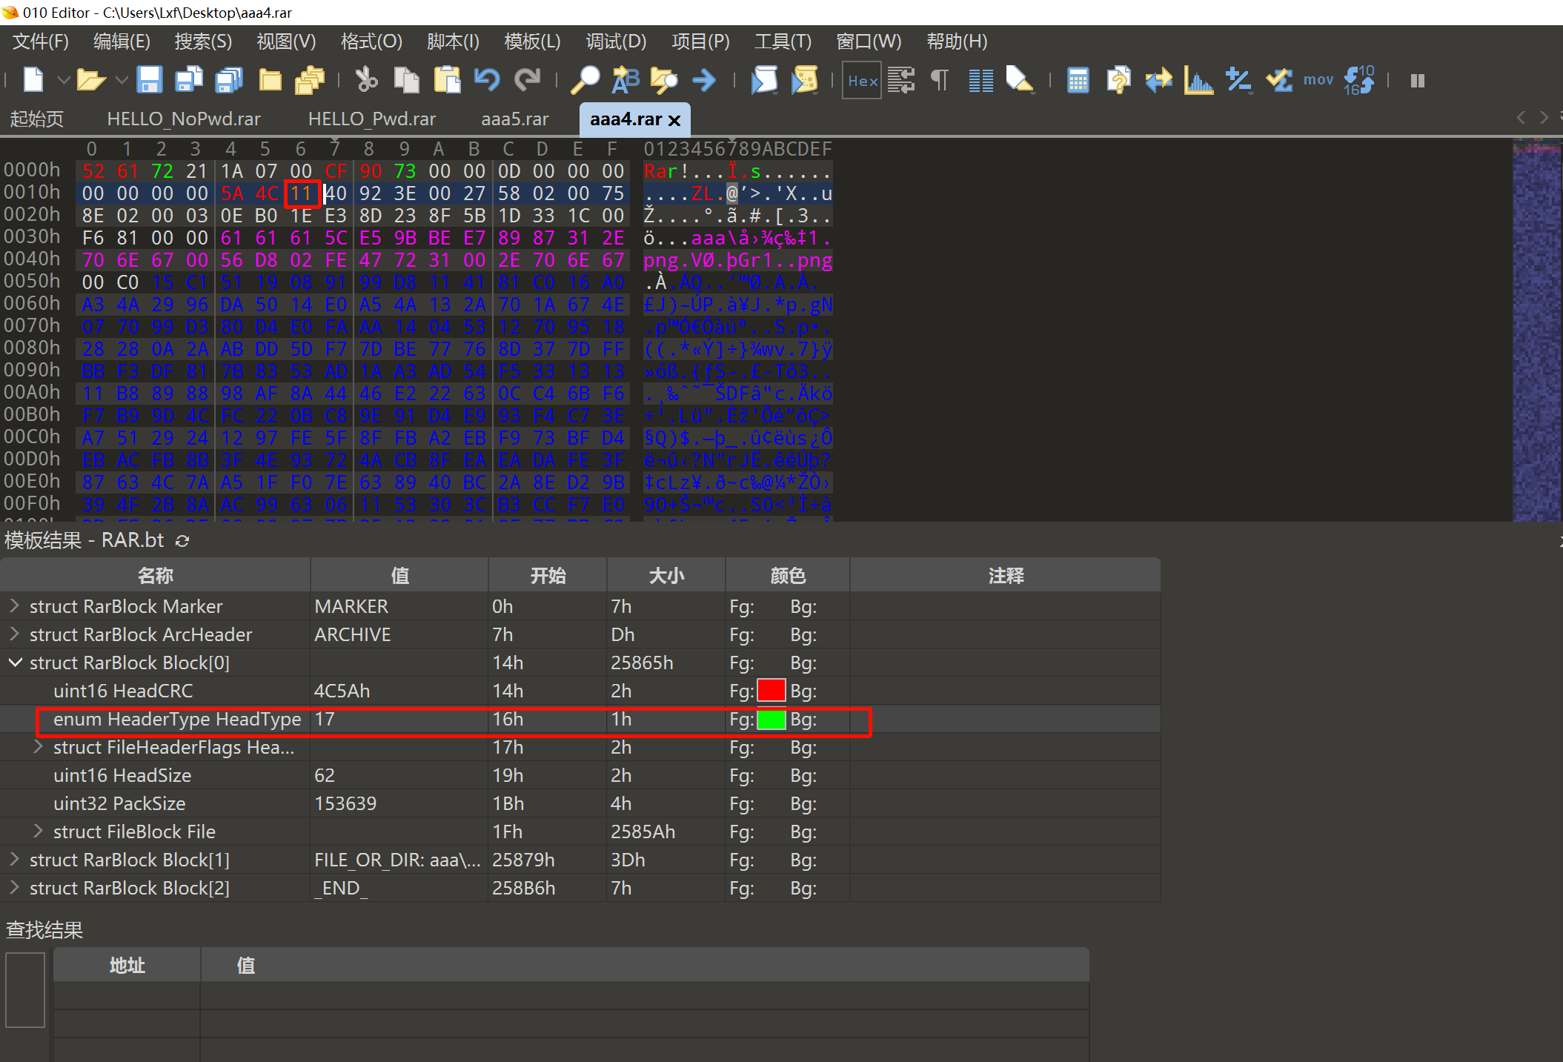
Task: Expand struct FileBlock File row
Action: (38, 832)
